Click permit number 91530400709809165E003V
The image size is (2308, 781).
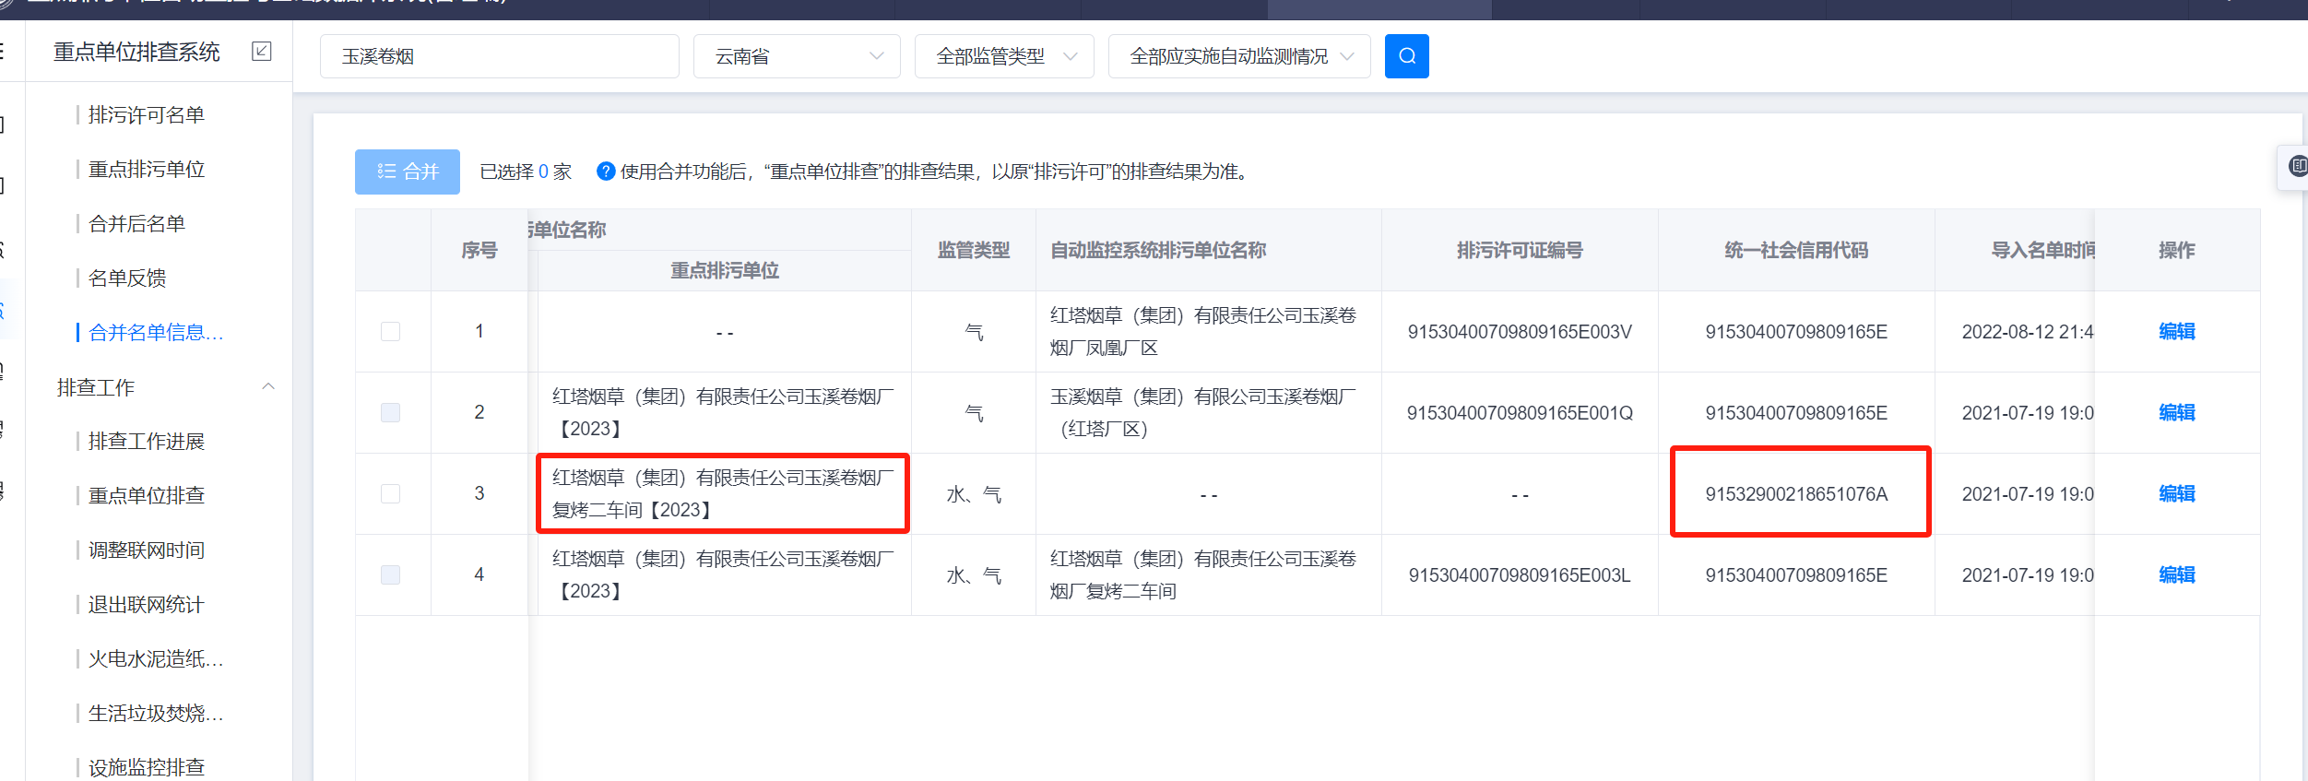click(1520, 332)
